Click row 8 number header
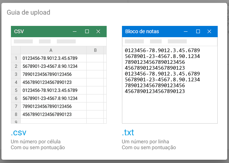 (16, 115)
